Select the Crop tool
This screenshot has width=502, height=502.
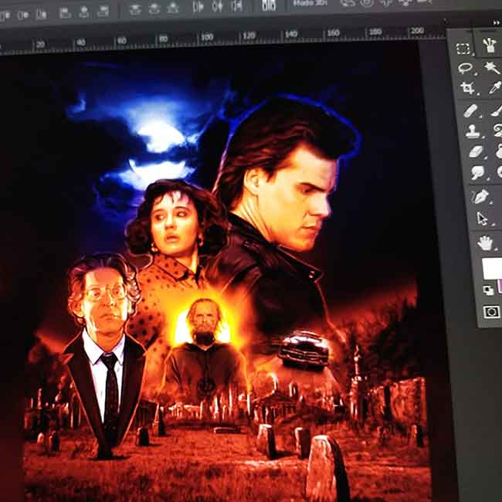tap(467, 88)
